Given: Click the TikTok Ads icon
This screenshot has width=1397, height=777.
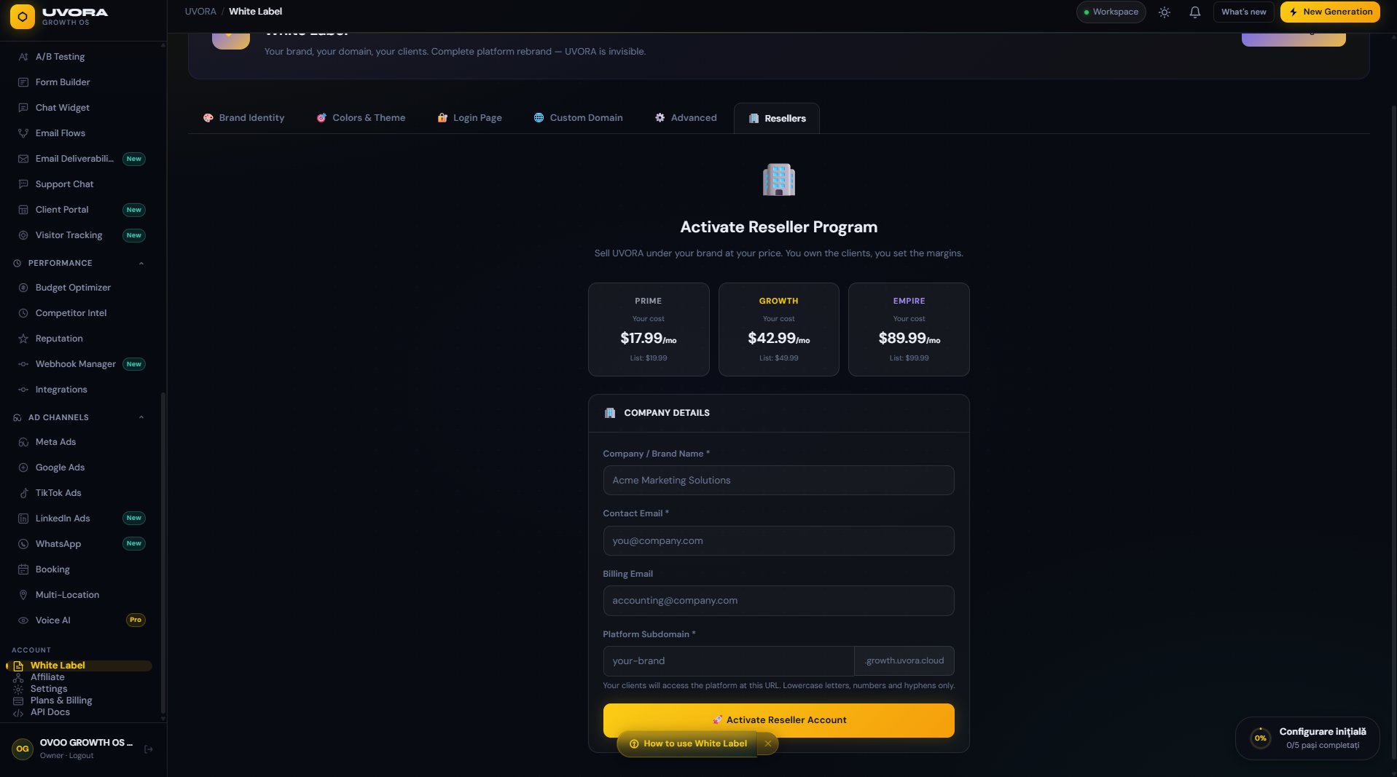Looking at the screenshot, I should [23, 493].
